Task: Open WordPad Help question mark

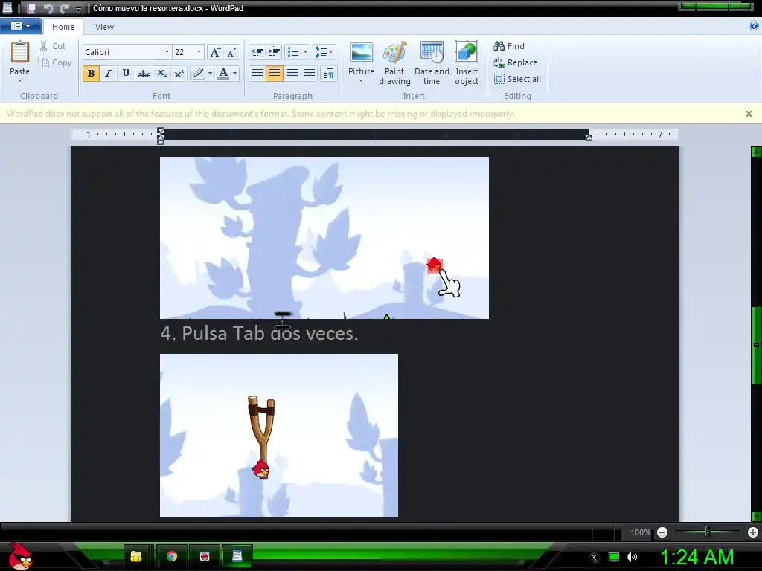Action: [x=754, y=26]
